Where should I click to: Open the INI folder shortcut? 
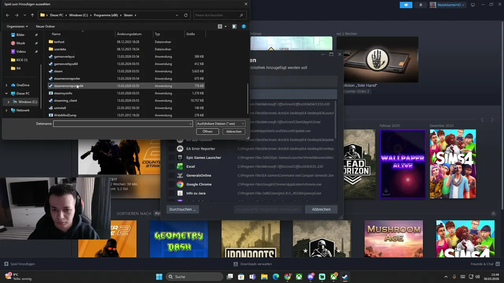coord(18,68)
